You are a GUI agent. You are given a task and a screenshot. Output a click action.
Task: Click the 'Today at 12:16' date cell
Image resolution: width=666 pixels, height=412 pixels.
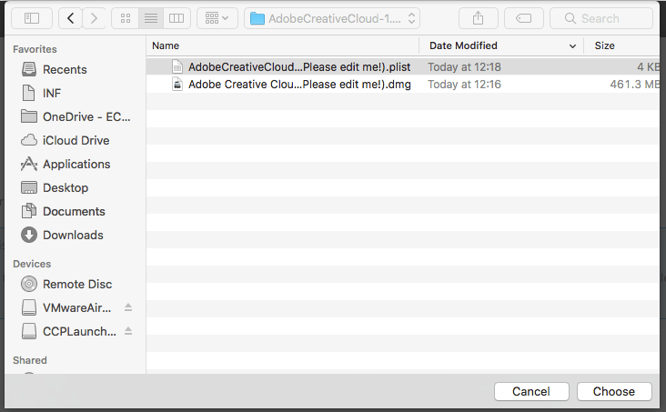(464, 84)
